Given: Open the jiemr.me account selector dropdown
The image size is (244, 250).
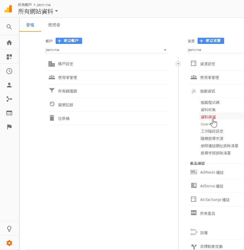Looking at the screenshot, I should (x=165, y=50).
